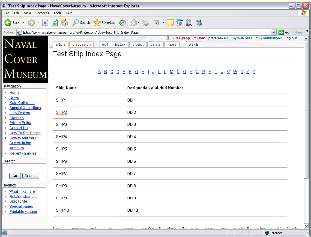Open the Mail button dropdown
Viewport: 311px width, 237px height.
[139, 23]
